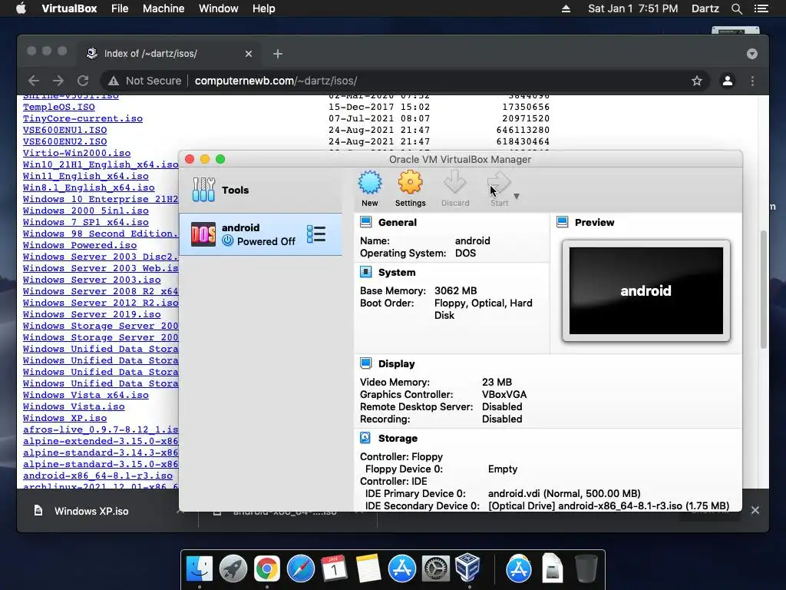
Task: Open Chrome profile avatar icon
Action: [728, 81]
